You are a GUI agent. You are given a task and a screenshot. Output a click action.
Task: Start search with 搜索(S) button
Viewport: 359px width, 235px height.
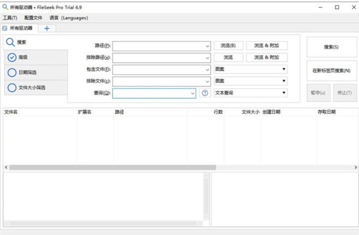tap(332, 47)
